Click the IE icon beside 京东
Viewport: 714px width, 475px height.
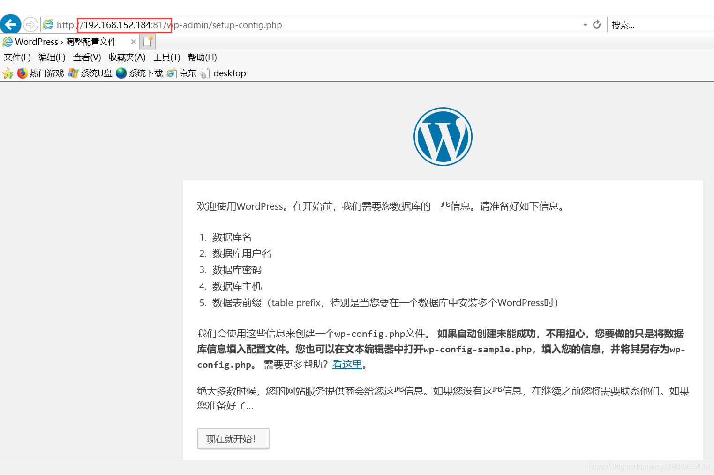coord(172,73)
